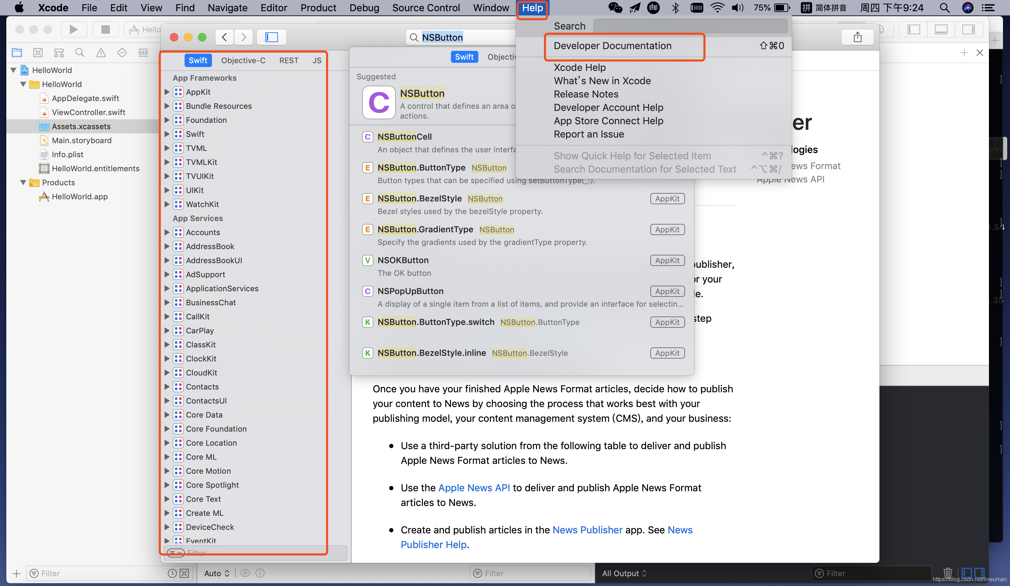Click the close X icon in editor tab
This screenshot has height=586, width=1010.
coord(979,53)
